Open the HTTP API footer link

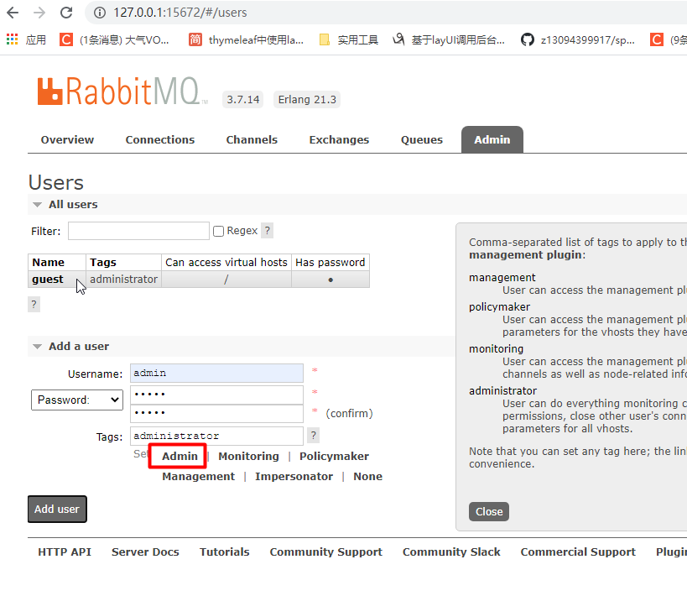click(65, 552)
